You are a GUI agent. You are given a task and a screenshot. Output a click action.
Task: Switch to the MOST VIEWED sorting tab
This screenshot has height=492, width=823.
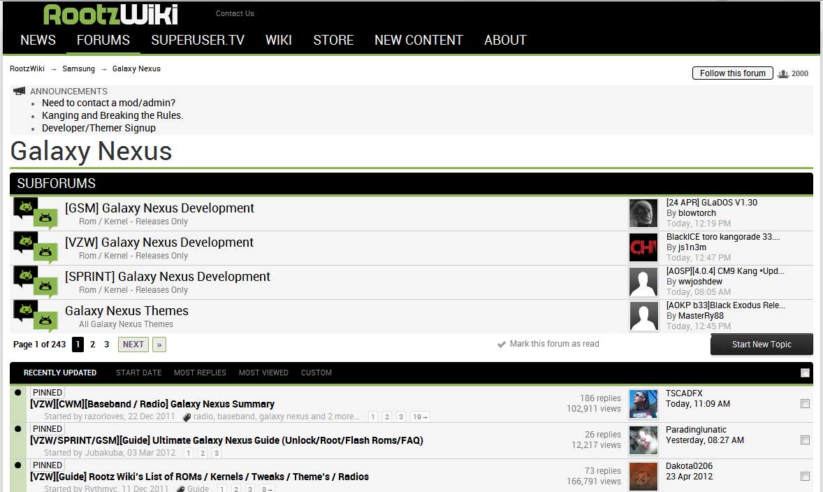(x=263, y=372)
